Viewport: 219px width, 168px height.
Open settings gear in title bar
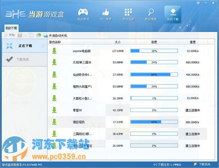point(198,3)
